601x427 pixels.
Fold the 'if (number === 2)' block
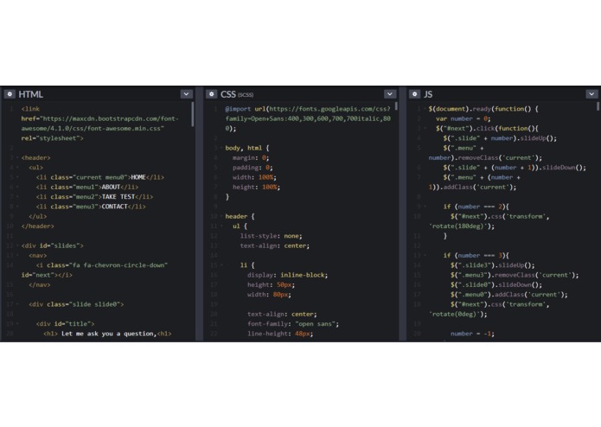click(x=425, y=207)
